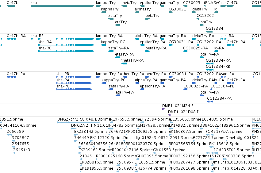Choose the etaTry gene label
Image resolution: width=261 pixels, height=173 pixels.
tap(121, 22)
